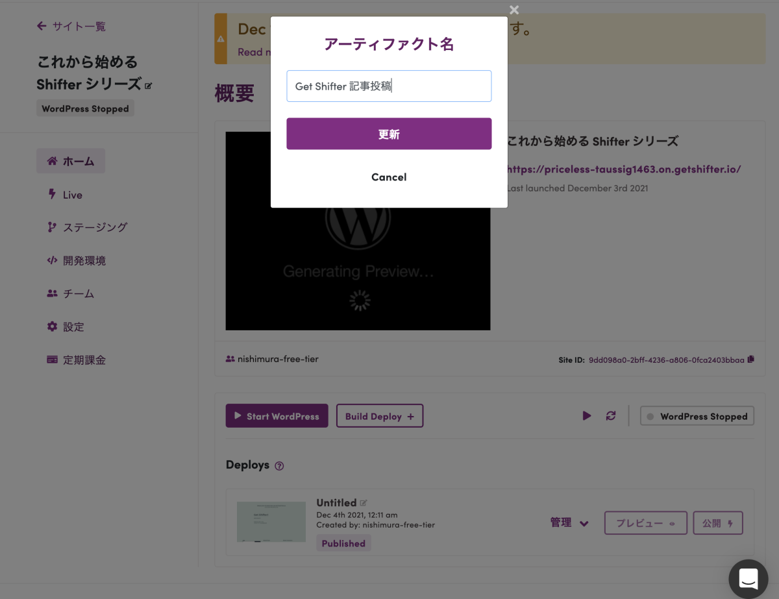The width and height of the screenshot is (779, 599).
Task: Edit the Untitled deploy name icon
Action: tap(364, 503)
